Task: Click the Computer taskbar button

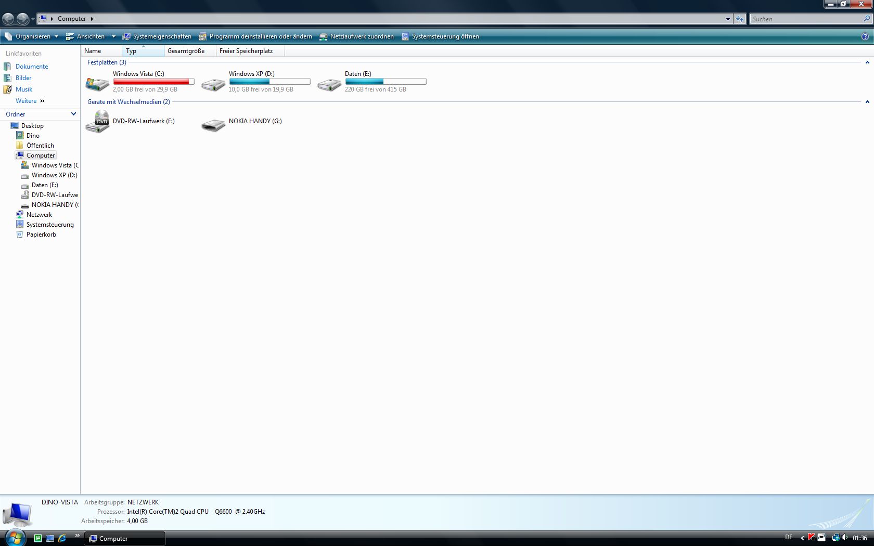Action: (125, 538)
